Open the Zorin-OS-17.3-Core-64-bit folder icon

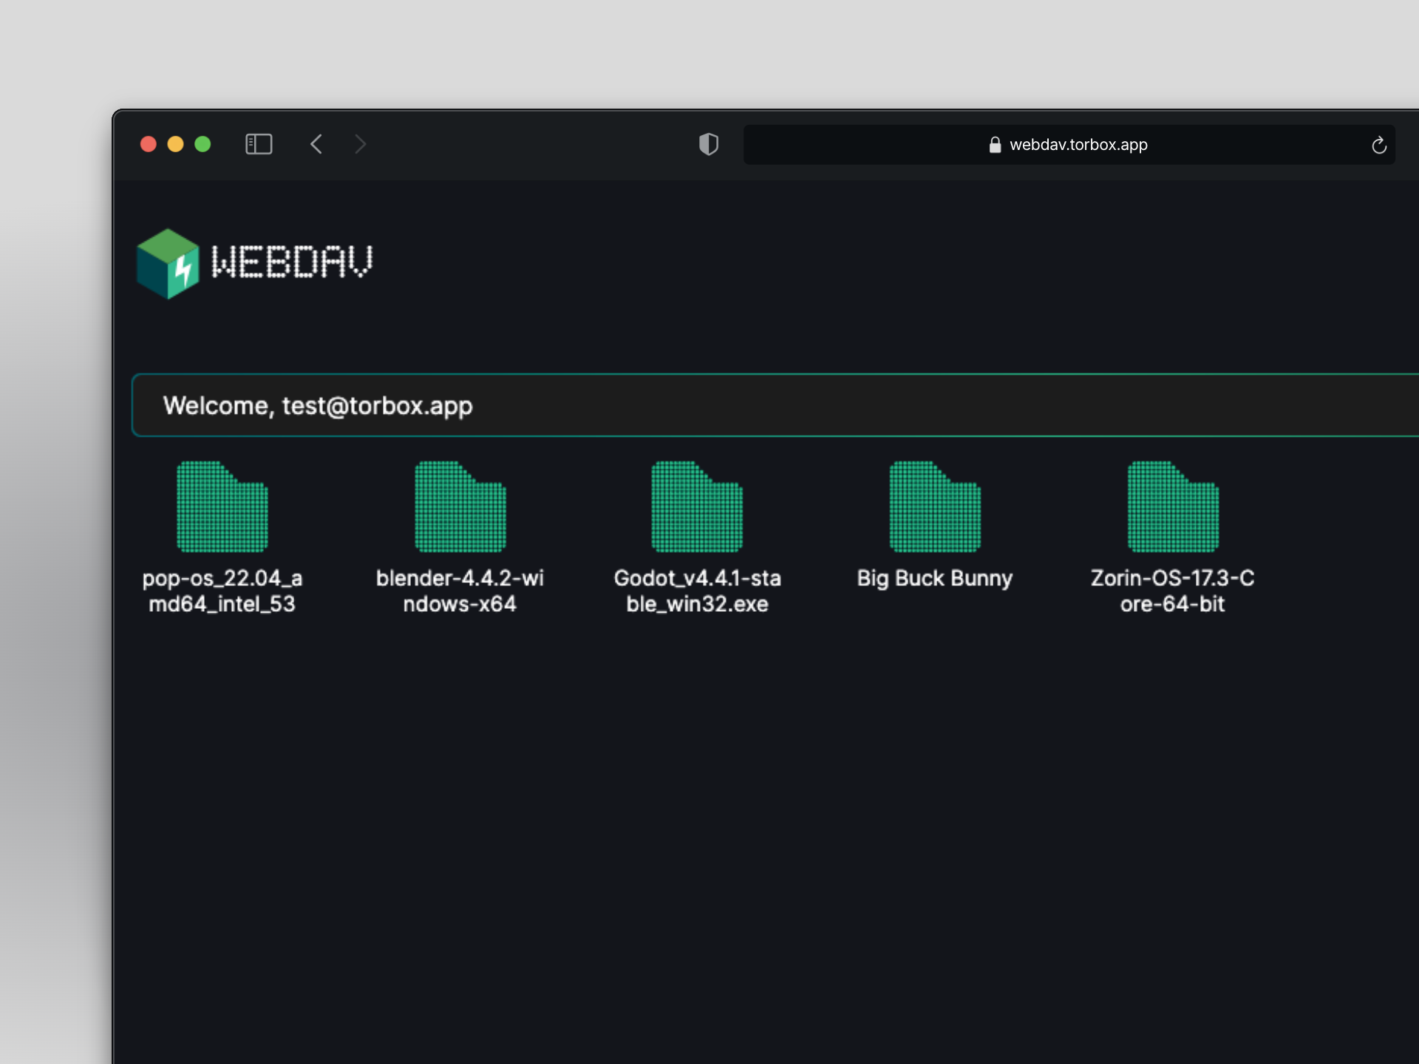pos(1173,506)
